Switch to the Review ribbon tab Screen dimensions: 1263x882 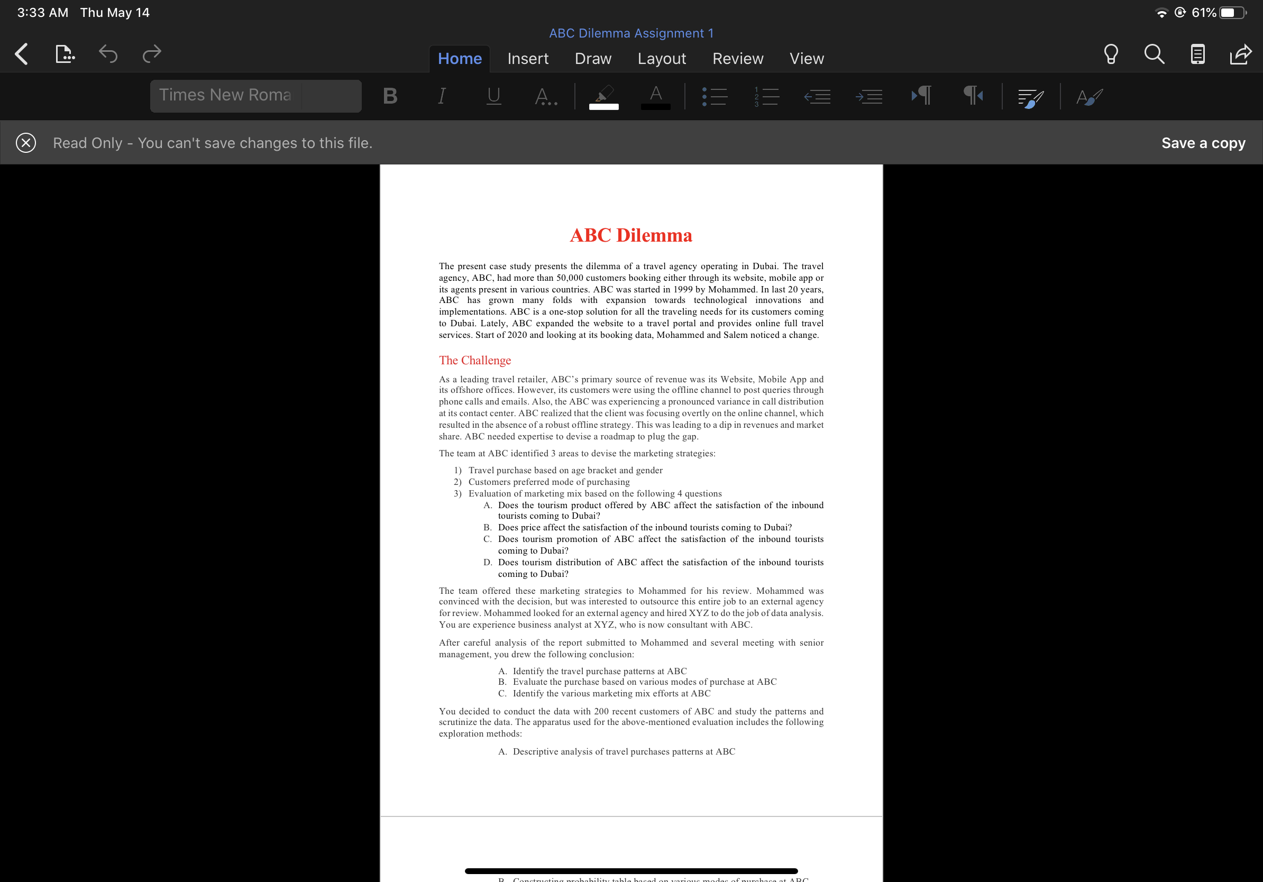[x=738, y=58]
